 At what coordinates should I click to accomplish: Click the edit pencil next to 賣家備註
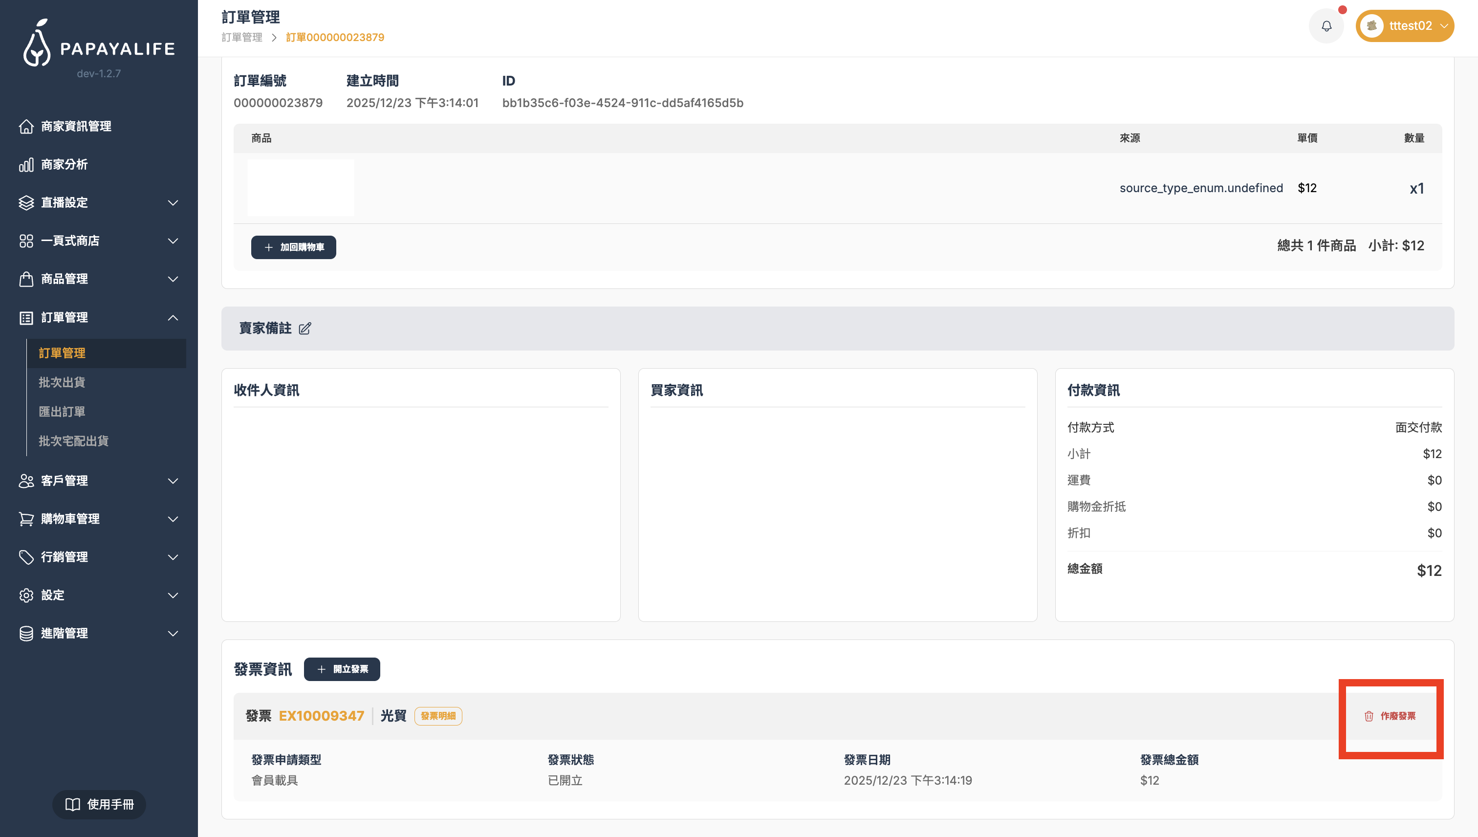(x=304, y=328)
